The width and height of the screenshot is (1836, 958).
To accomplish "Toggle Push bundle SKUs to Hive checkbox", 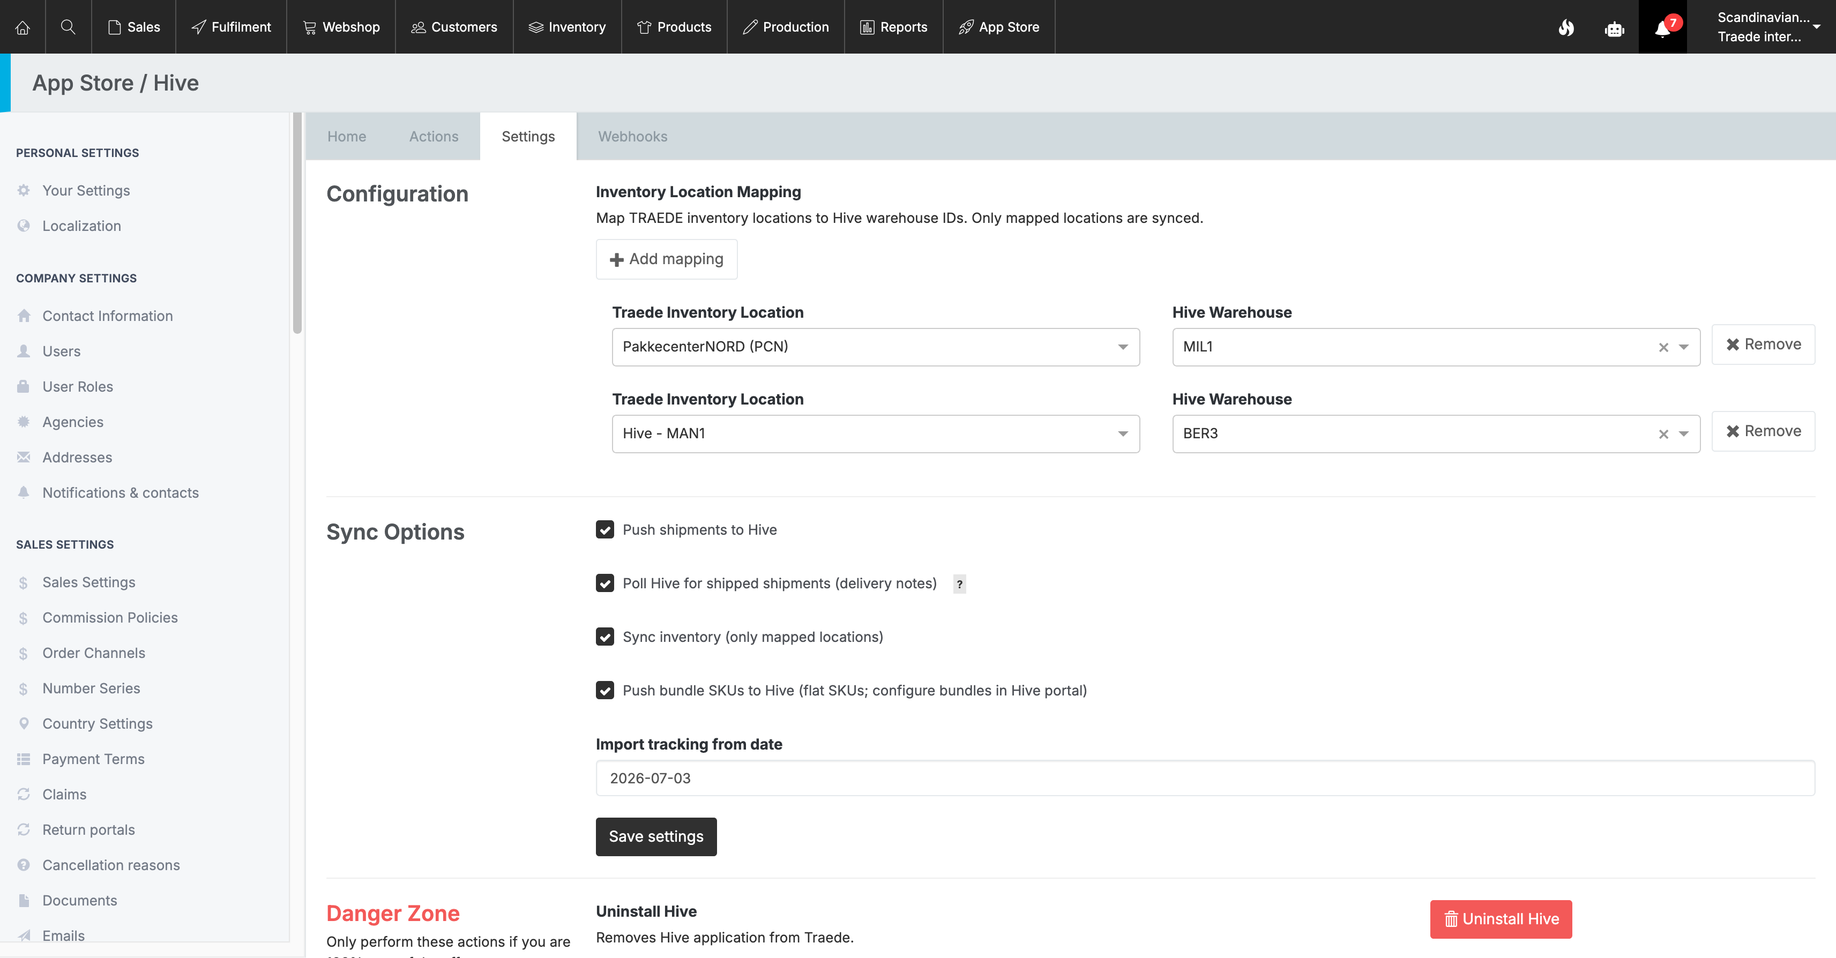I will click(x=605, y=690).
